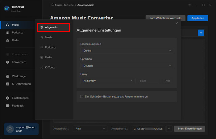Open Konvertiert history in sidebar
Screen dimensions: 216x139
tap(18, 62)
